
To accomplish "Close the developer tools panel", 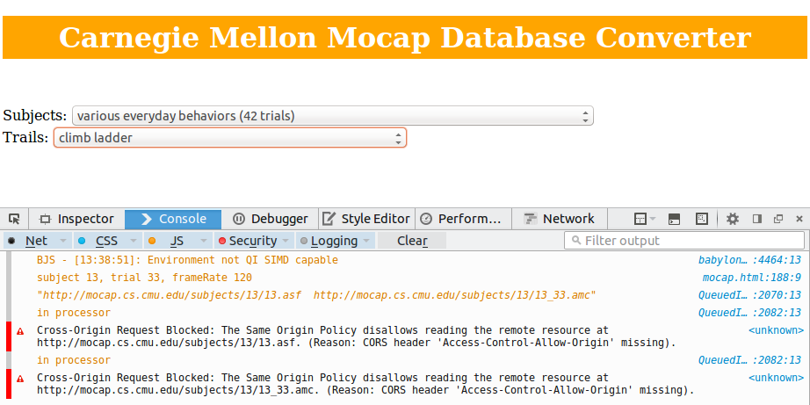I will coord(799,219).
